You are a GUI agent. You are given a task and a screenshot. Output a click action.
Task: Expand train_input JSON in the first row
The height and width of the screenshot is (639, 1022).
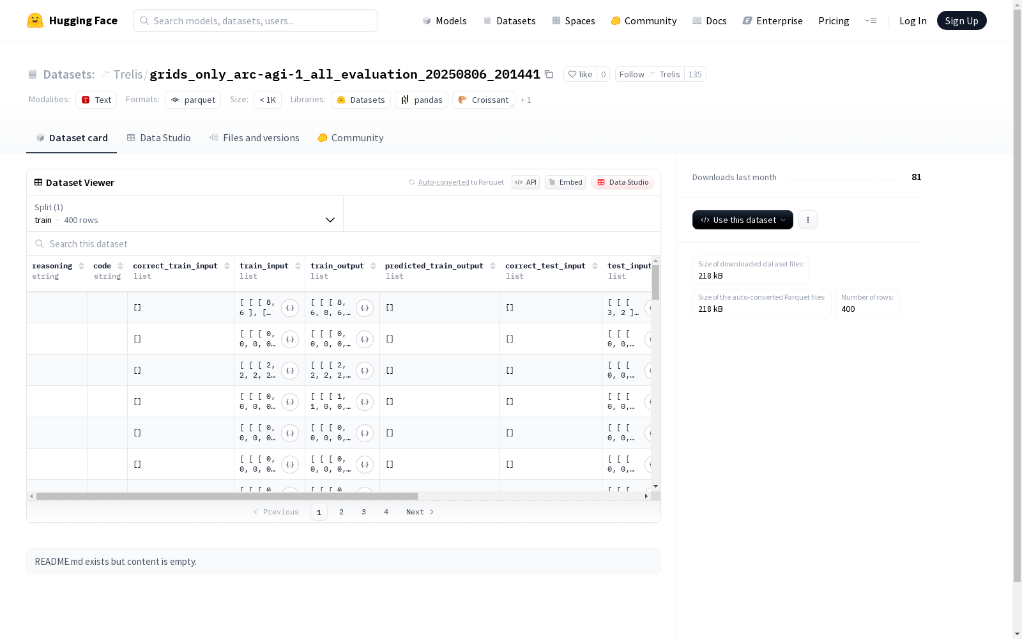pos(290,308)
